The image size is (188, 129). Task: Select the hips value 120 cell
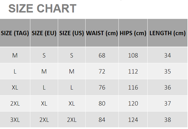click(133, 103)
